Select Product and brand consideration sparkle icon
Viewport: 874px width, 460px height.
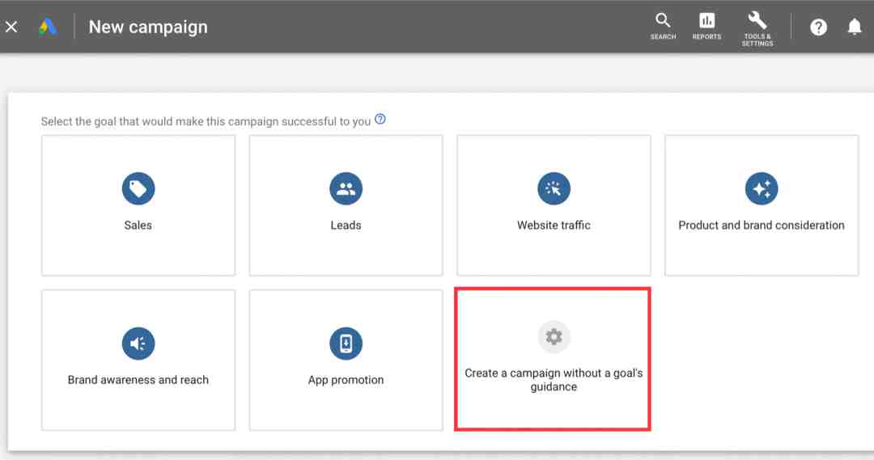(x=762, y=189)
